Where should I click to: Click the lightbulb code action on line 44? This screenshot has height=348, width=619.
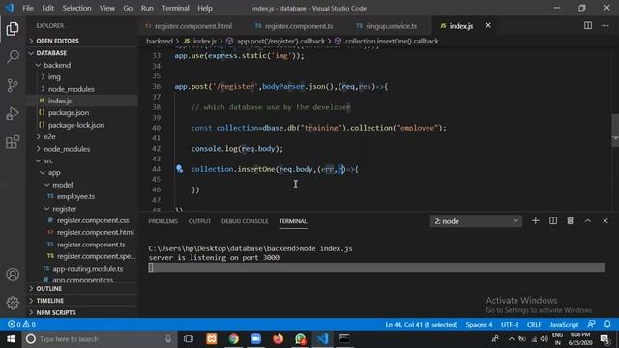[179, 169]
